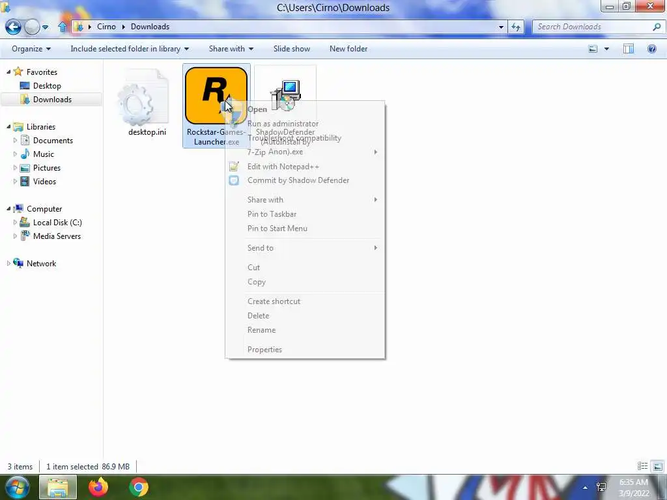The image size is (667, 500).
Task: Click the Network icon in navigation pane
Action: [x=18, y=263]
